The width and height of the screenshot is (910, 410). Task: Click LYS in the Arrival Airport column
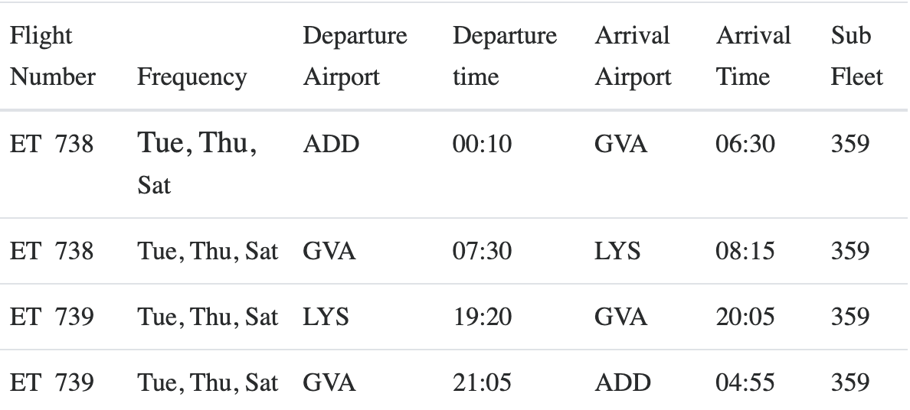tap(617, 251)
